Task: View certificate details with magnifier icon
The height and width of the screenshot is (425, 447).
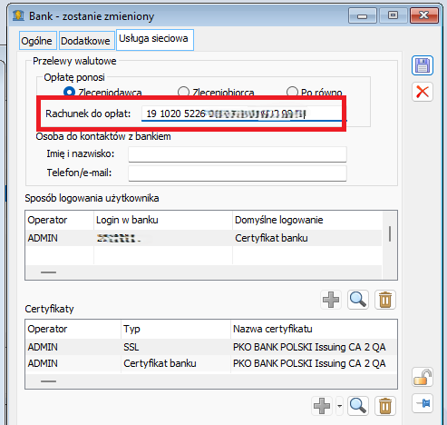Action: pyautogui.click(x=358, y=406)
